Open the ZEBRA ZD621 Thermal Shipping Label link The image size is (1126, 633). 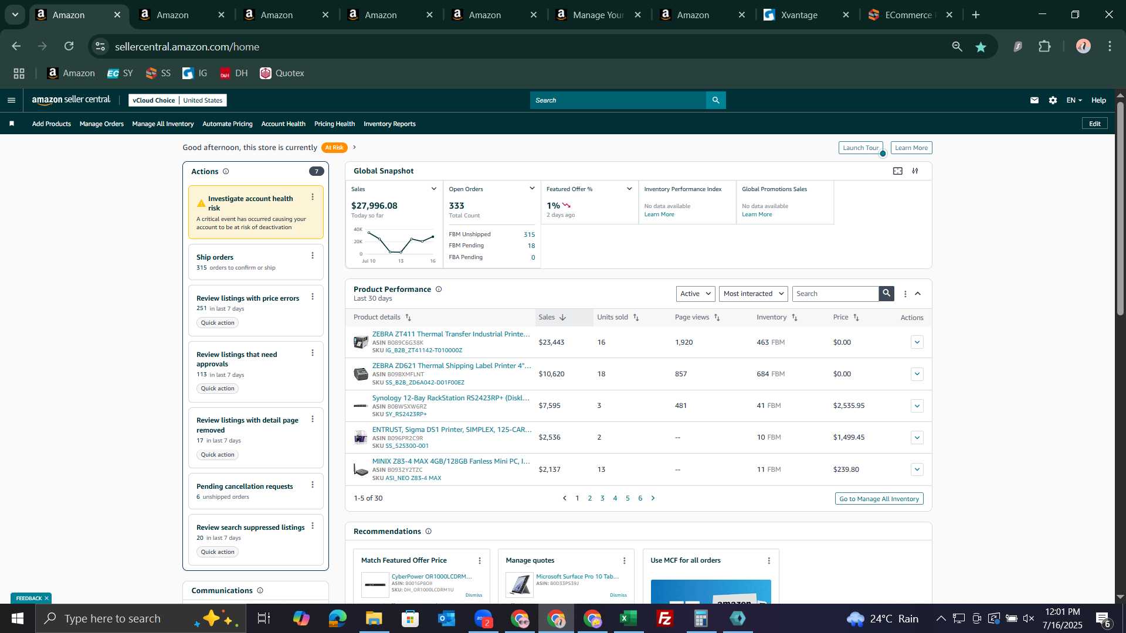(x=452, y=366)
